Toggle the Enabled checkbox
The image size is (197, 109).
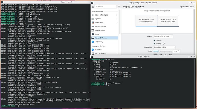point(154,40)
